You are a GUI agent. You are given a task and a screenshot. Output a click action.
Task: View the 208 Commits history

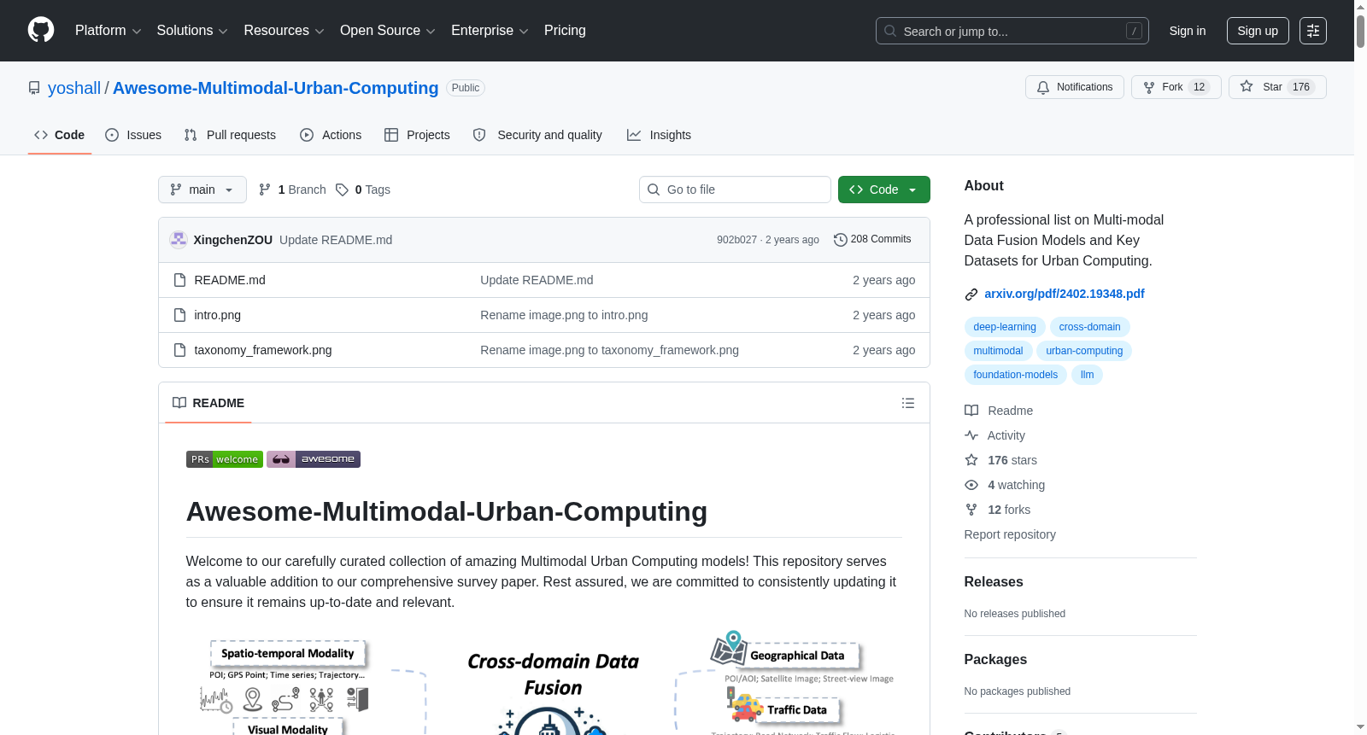click(x=872, y=239)
